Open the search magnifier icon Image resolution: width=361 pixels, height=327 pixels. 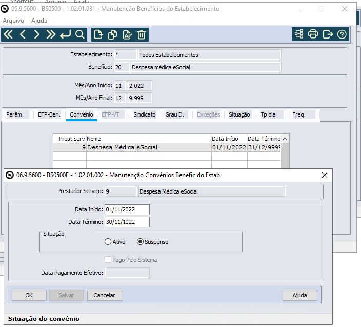pyautogui.click(x=79, y=34)
